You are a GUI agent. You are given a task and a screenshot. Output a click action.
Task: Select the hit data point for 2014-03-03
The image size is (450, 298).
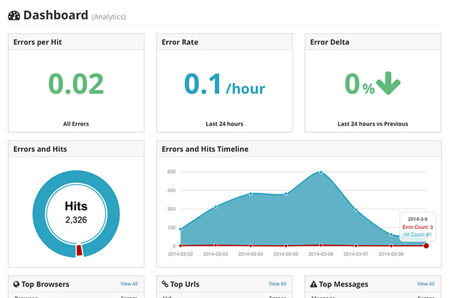[x=215, y=207]
